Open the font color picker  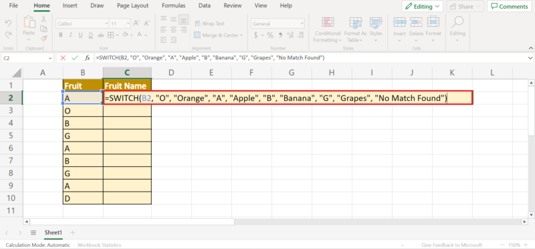(x=142, y=35)
